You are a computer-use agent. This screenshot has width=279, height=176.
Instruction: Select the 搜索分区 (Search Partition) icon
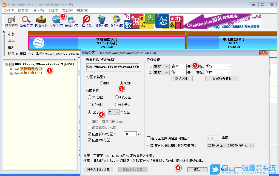click(26, 21)
